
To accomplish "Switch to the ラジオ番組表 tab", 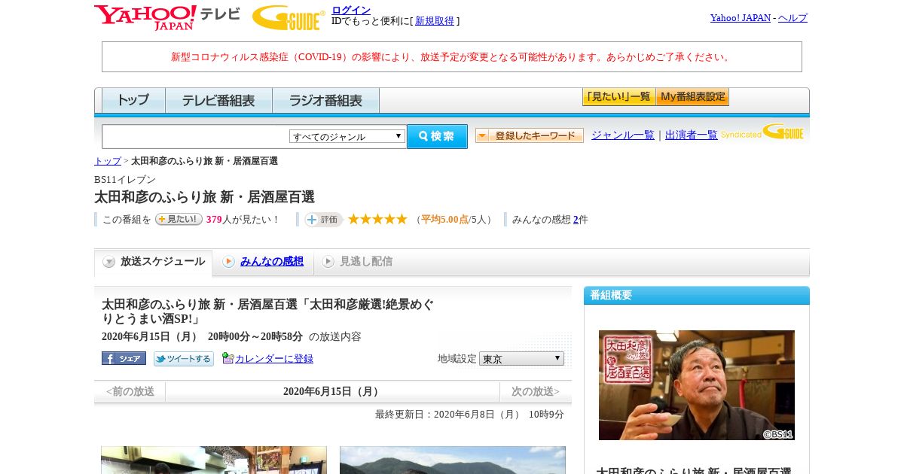I will (325, 100).
